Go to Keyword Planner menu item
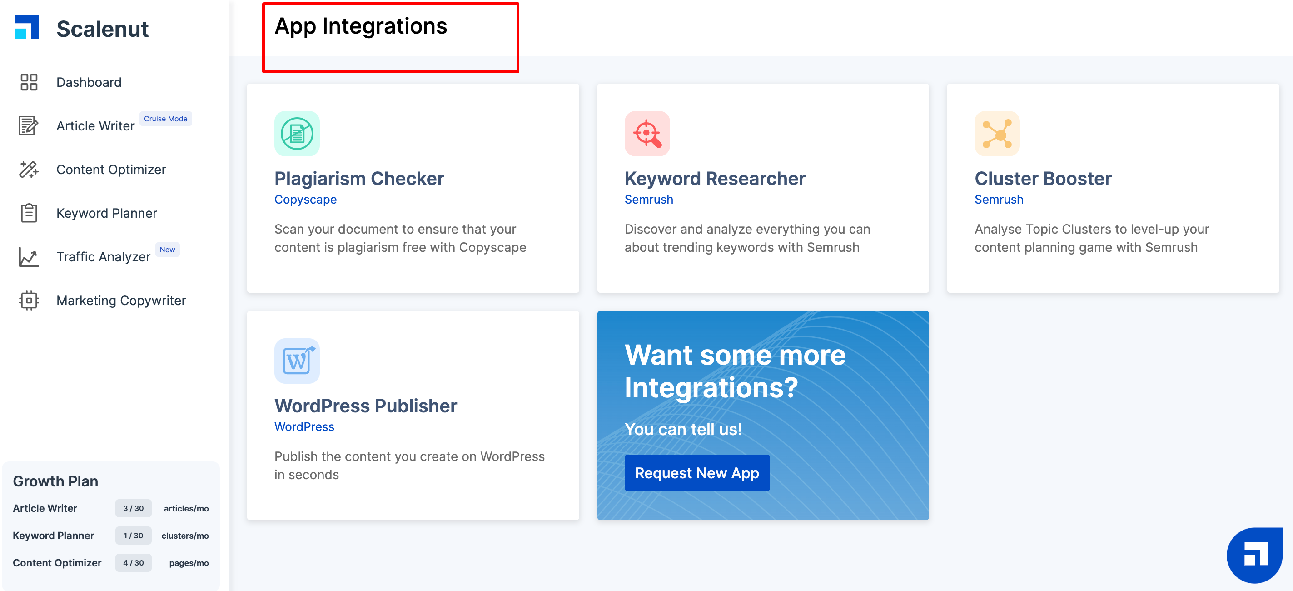 (x=106, y=213)
